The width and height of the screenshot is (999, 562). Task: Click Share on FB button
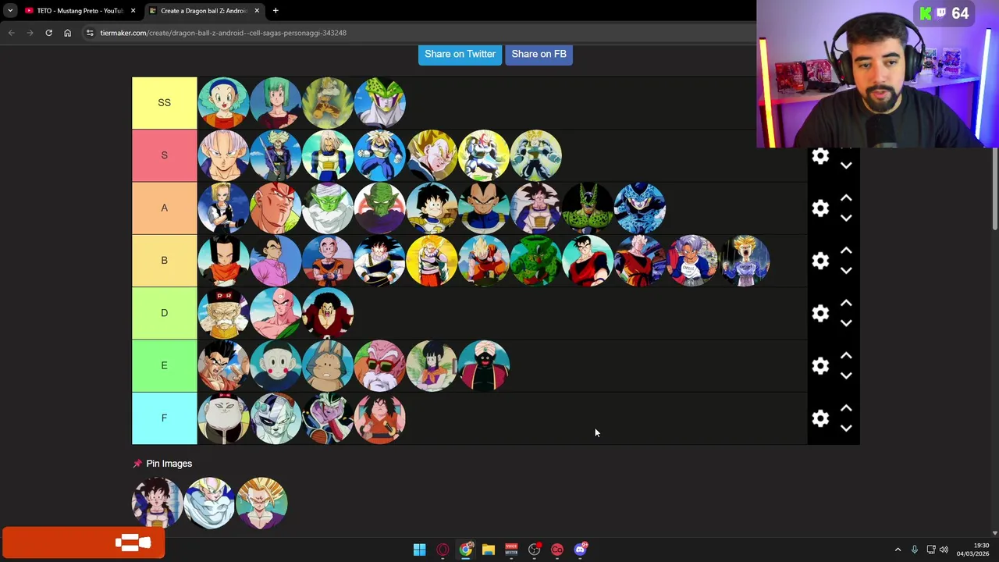coord(539,54)
